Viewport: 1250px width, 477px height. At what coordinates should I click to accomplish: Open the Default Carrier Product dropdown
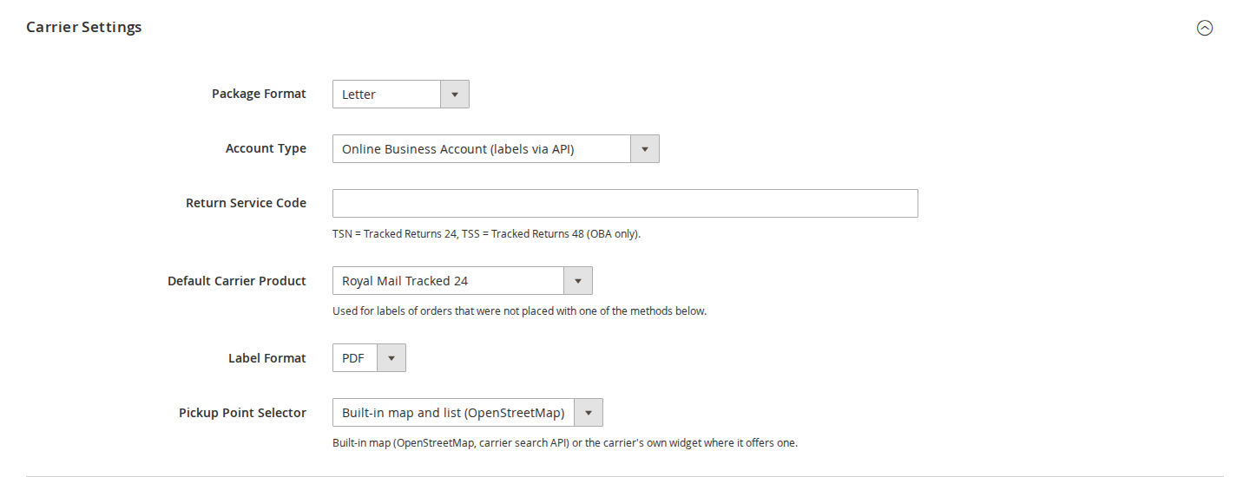point(463,281)
